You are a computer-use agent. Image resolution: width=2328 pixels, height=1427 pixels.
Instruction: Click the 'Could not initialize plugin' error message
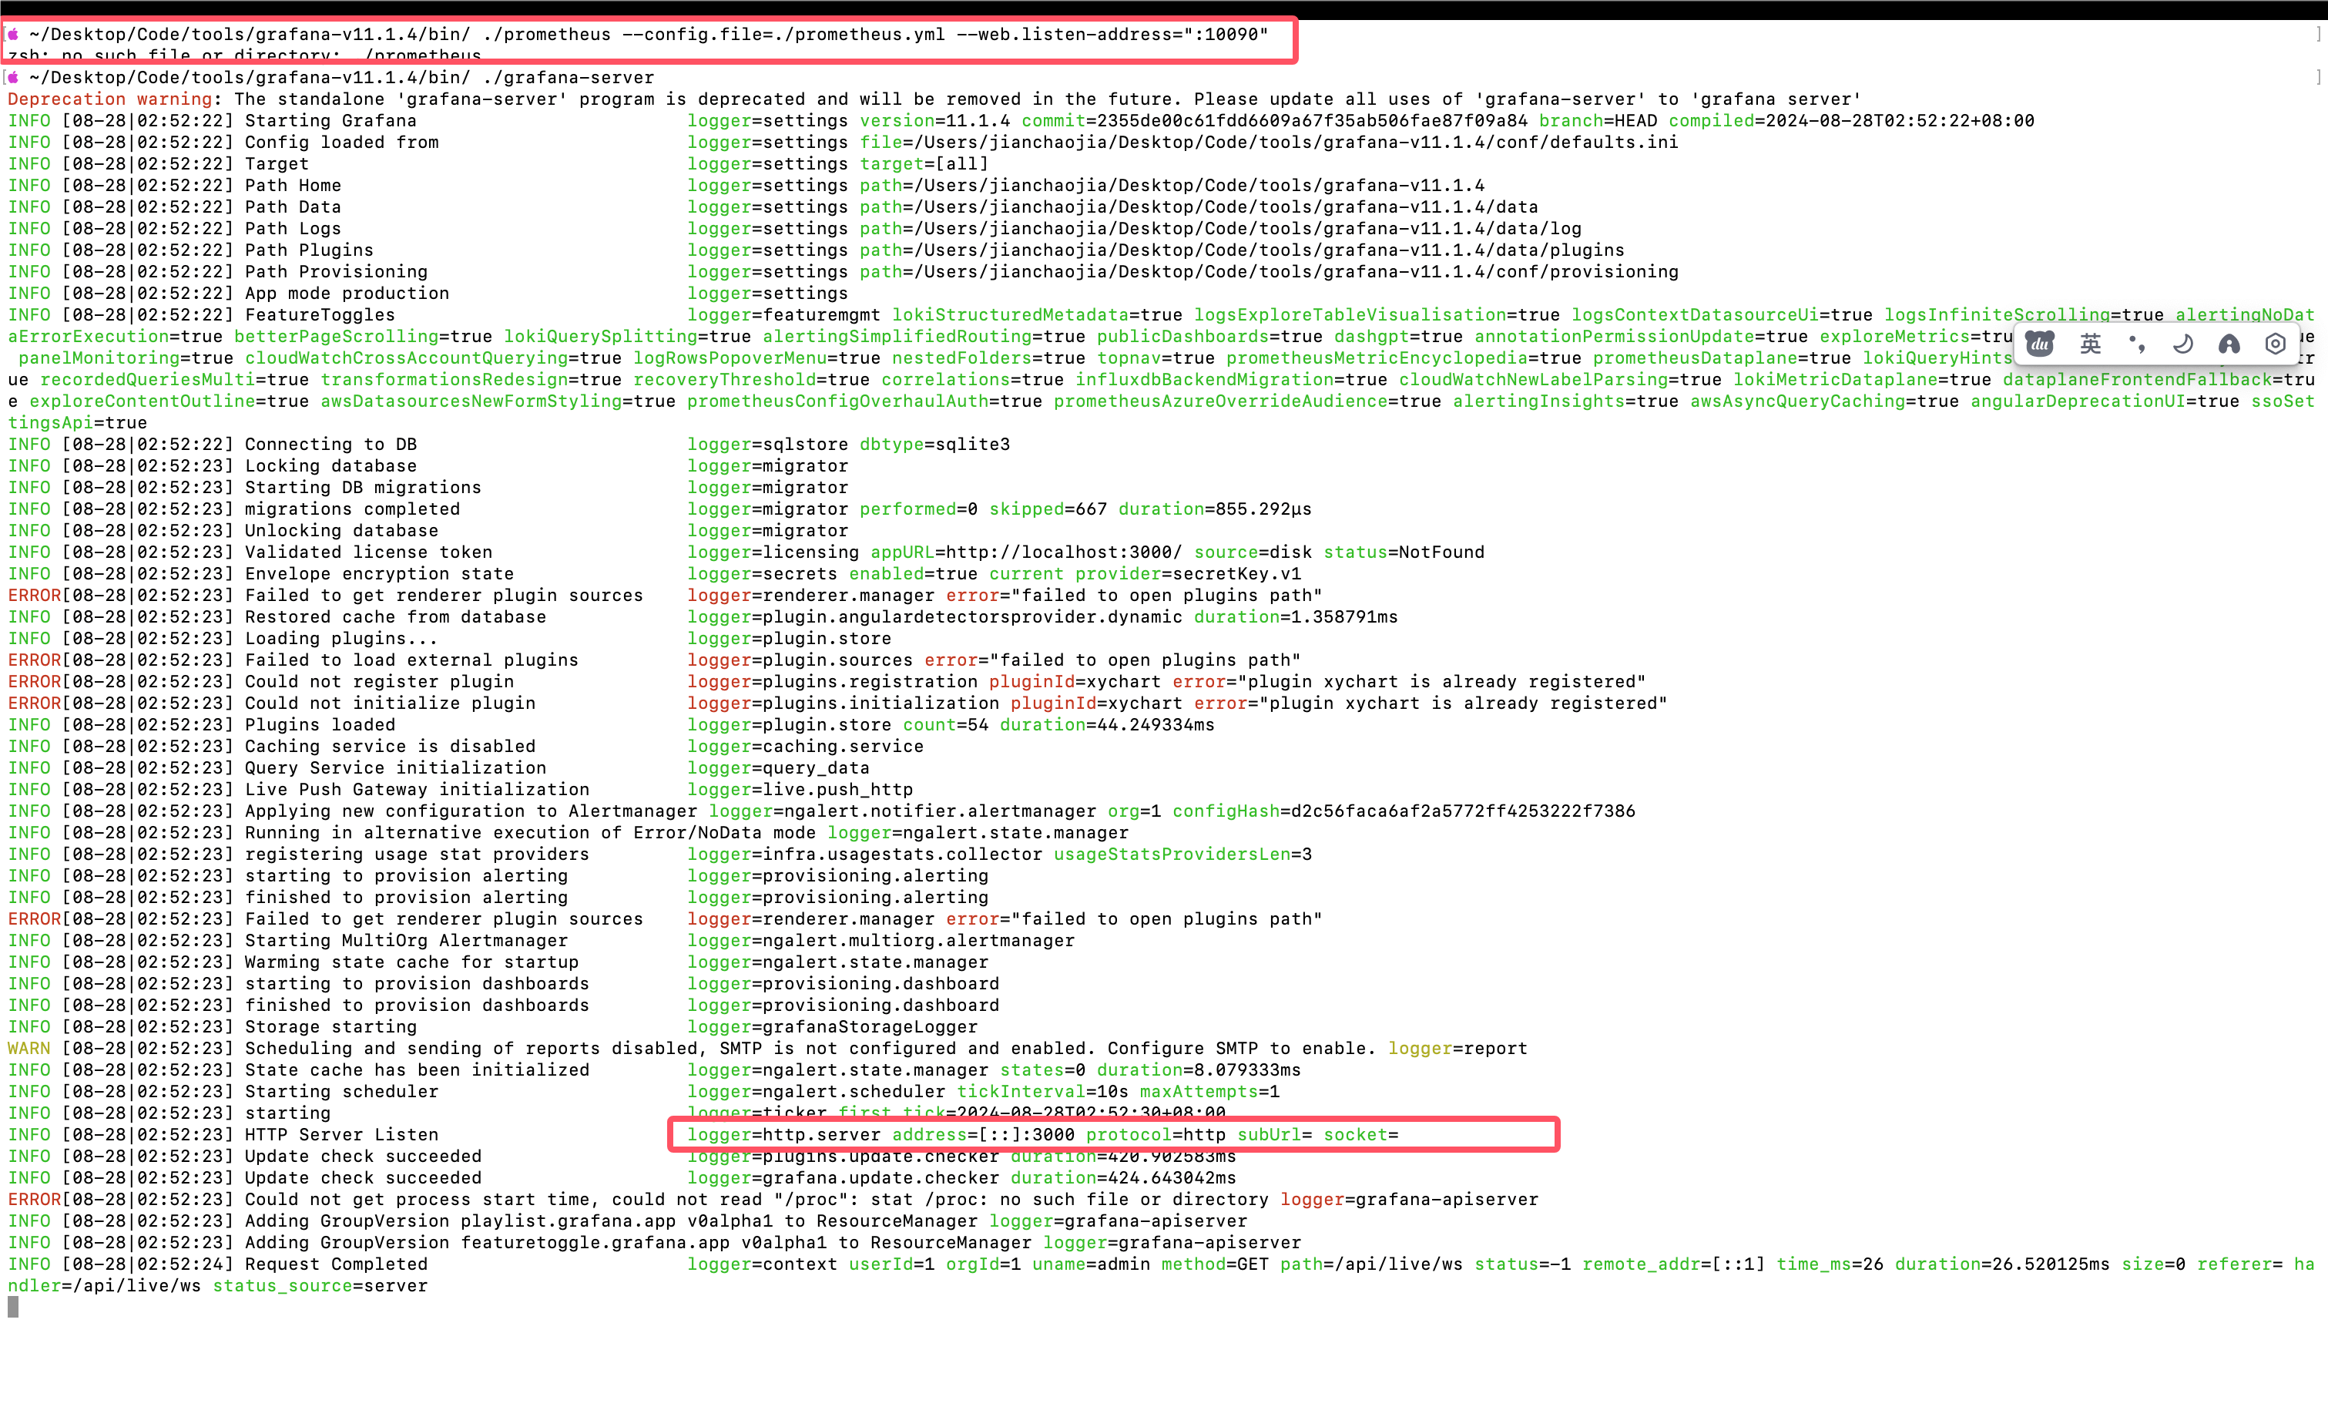(391, 704)
